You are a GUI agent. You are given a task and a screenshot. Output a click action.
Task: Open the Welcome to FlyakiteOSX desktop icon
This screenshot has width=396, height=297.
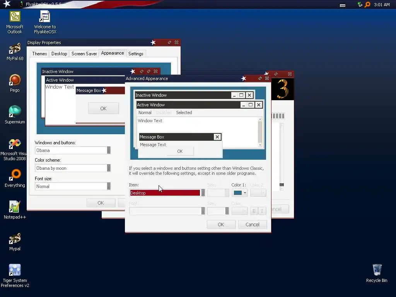click(45, 22)
